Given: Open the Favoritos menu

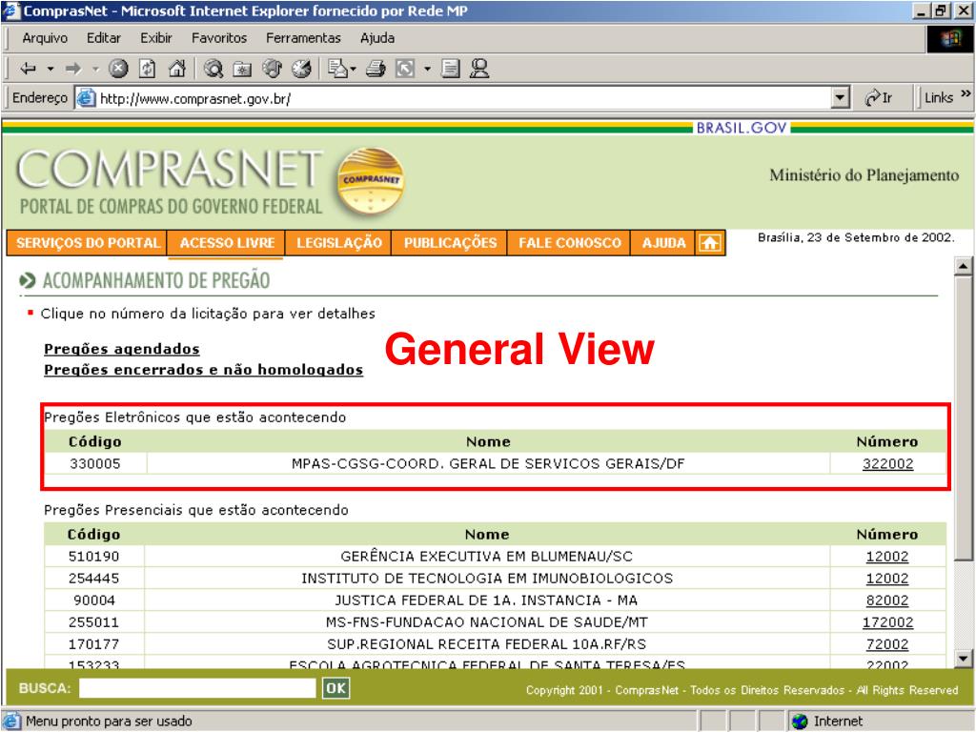Looking at the screenshot, I should click(x=219, y=38).
